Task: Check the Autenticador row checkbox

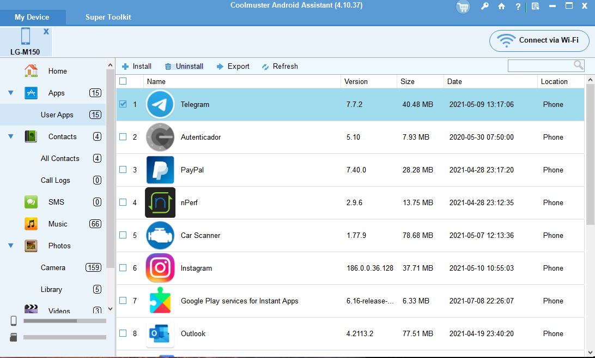Action: 123,137
